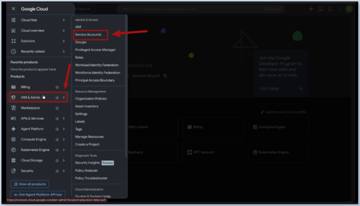
Task: Click the submenu vertical scrollbar
Action: tap(126, 86)
